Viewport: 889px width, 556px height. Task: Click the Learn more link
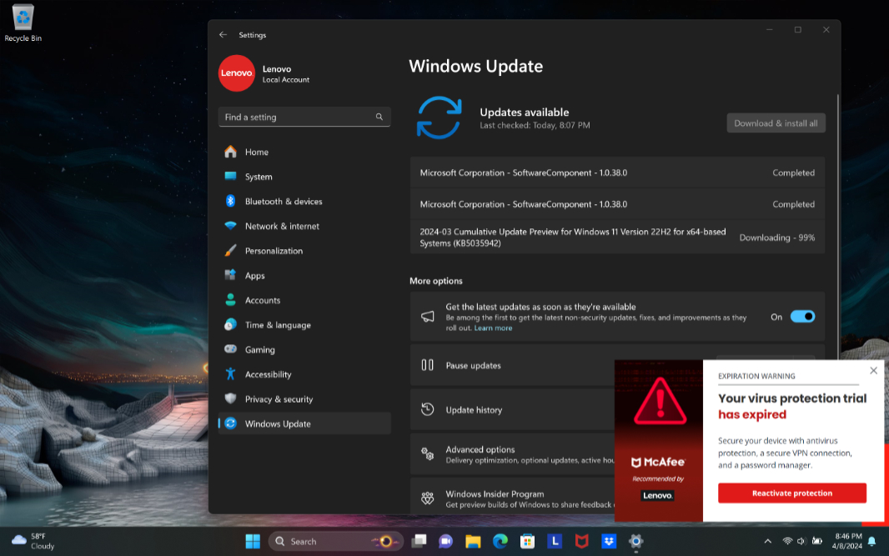click(x=493, y=328)
